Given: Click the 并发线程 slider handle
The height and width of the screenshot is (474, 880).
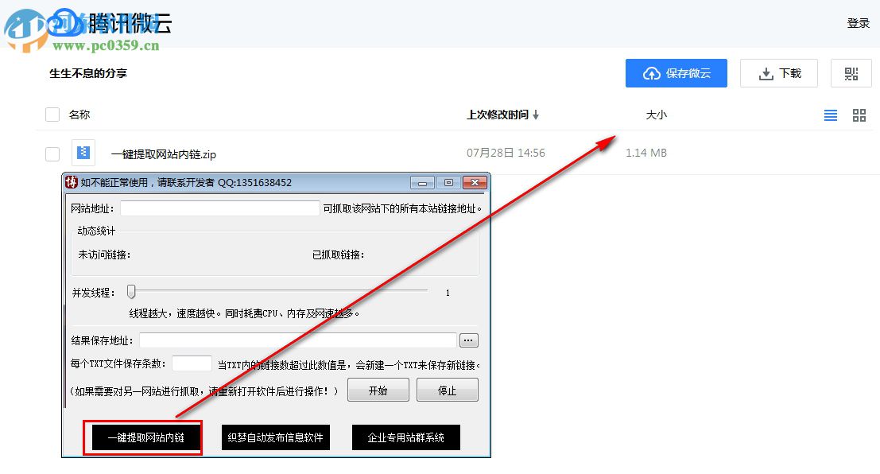Looking at the screenshot, I should (131, 292).
